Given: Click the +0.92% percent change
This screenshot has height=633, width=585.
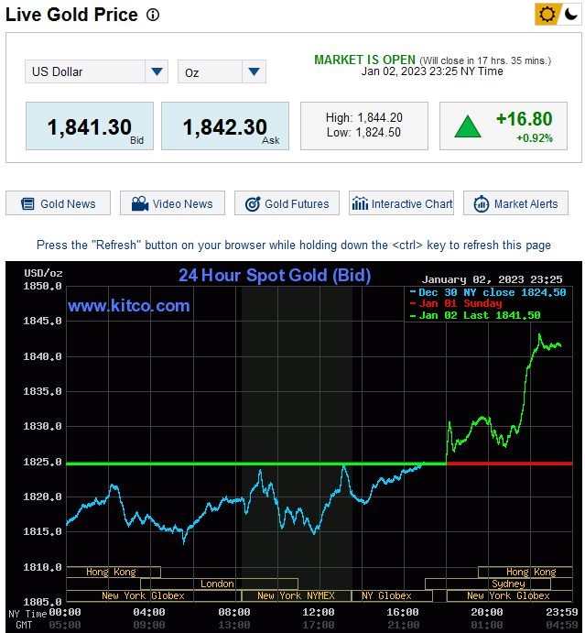Looking at the screenshot, I should [534, 138].
